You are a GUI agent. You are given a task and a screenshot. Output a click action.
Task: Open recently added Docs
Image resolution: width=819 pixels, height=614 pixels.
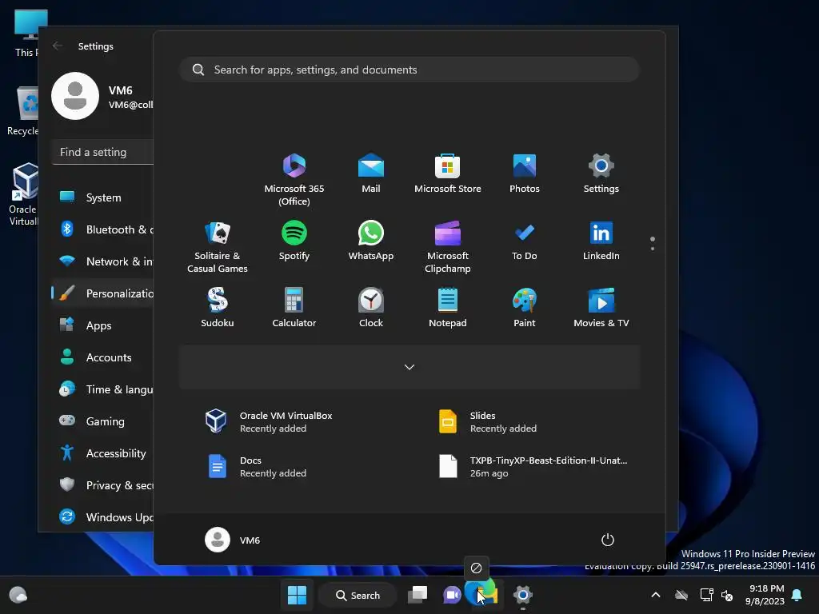click(256, 467)
